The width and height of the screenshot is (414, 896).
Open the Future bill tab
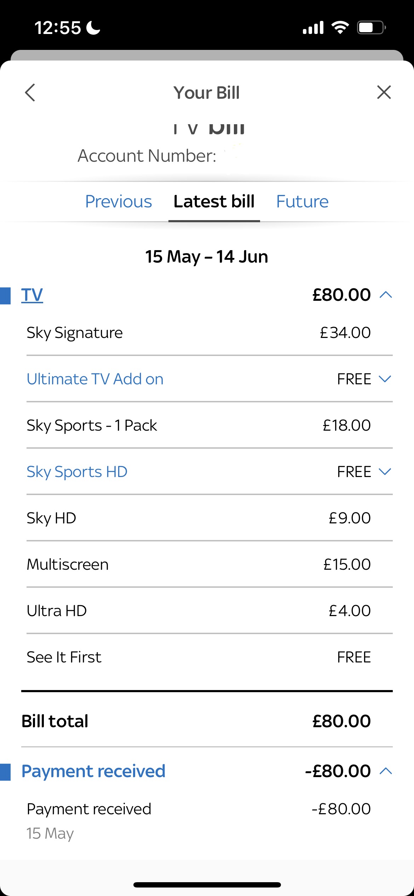[x=302, y=202]
